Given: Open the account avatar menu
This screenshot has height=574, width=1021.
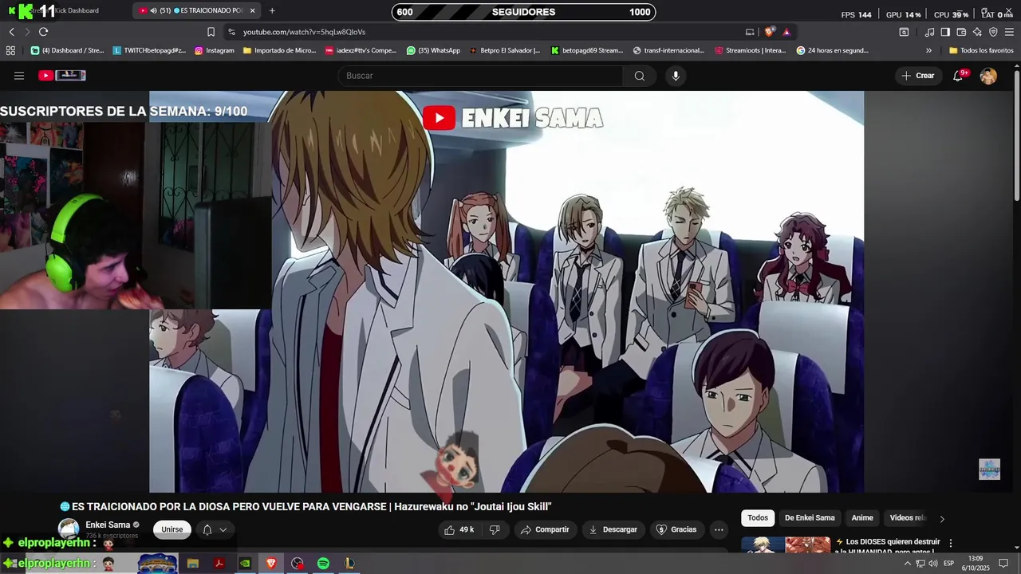Looking at the screenshot, I should (x=988, y=76).
